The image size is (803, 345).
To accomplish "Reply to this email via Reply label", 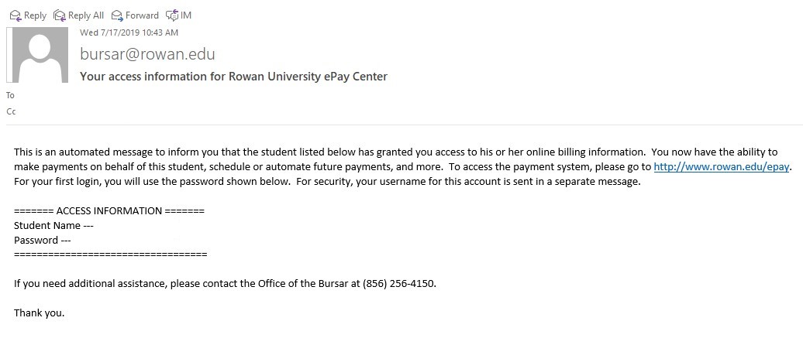I will (x=35, y=15).
